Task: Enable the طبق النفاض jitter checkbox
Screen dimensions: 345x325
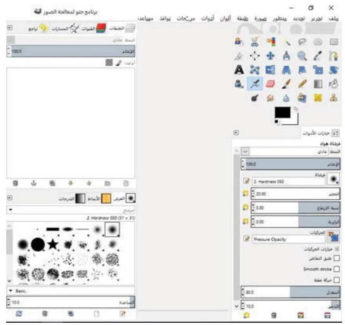Action: tap(337, 258)
